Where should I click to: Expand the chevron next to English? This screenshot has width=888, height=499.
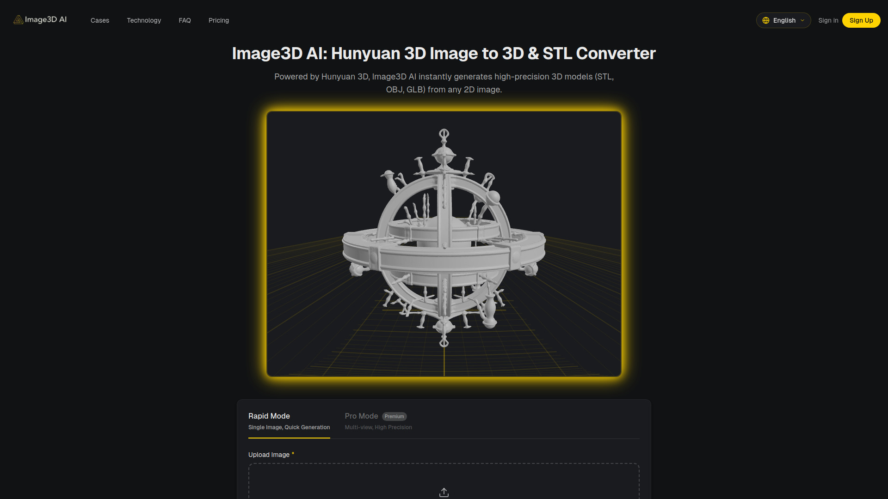pos(802,20)
